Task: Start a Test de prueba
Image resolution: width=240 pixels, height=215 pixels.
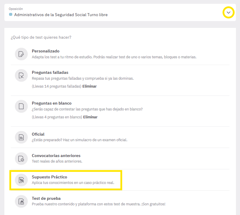Action: [x=120, y=201]
